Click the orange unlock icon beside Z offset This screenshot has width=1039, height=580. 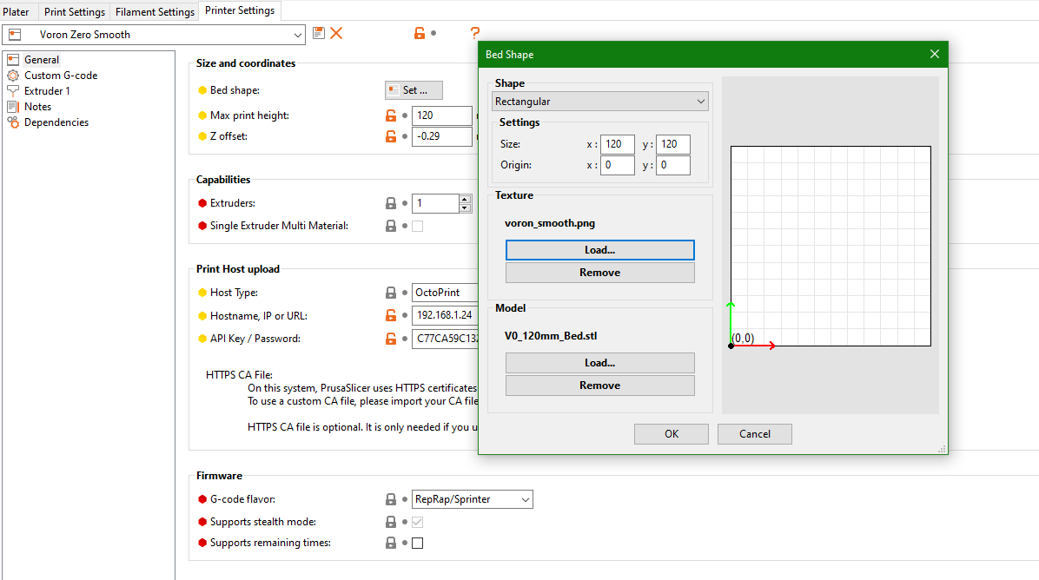pos(391,136)
